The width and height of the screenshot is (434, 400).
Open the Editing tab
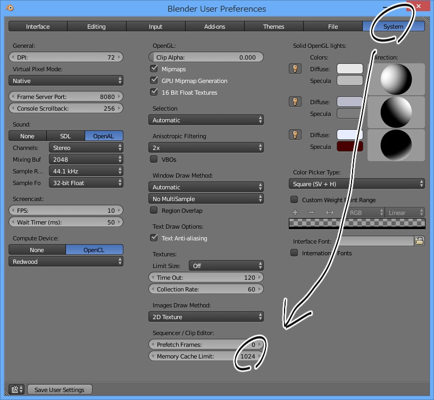point(97,26)
